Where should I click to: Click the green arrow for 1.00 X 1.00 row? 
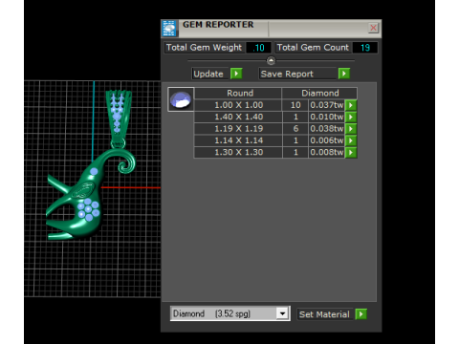click(351, 105)
